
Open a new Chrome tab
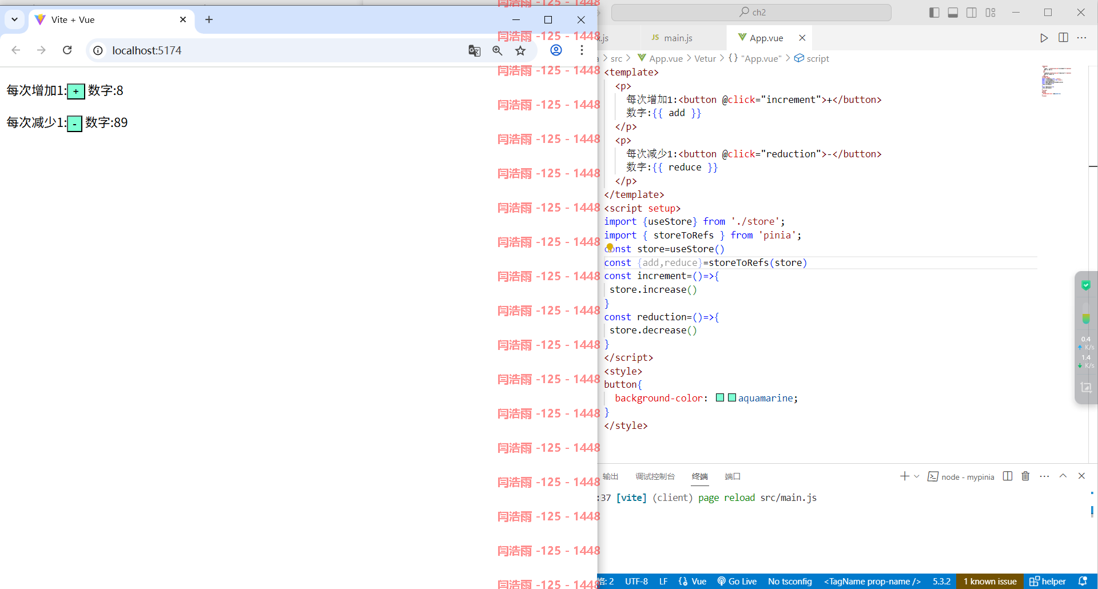point(209,19)
